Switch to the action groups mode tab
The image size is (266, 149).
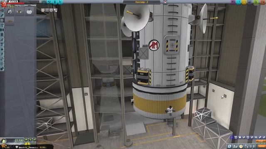[49, 2]
